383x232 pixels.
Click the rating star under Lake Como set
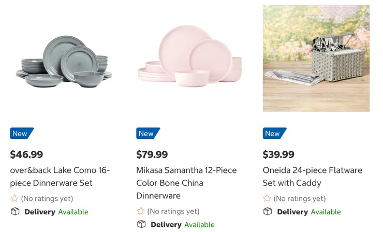(14, 198)
